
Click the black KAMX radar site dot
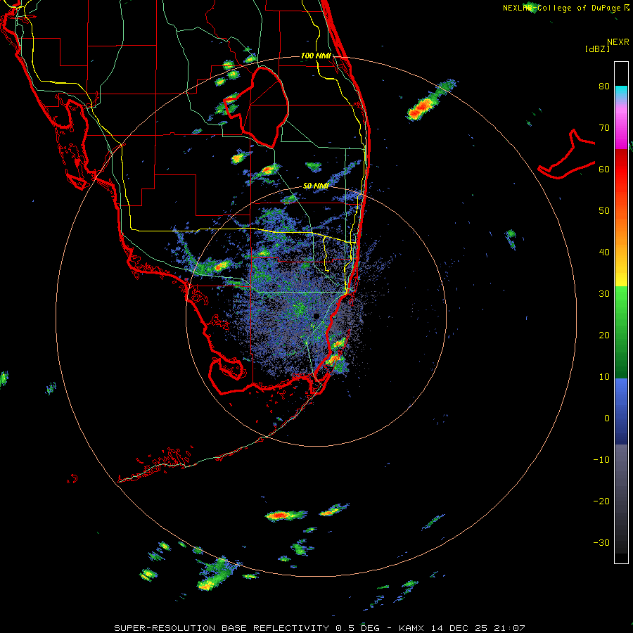316,316
